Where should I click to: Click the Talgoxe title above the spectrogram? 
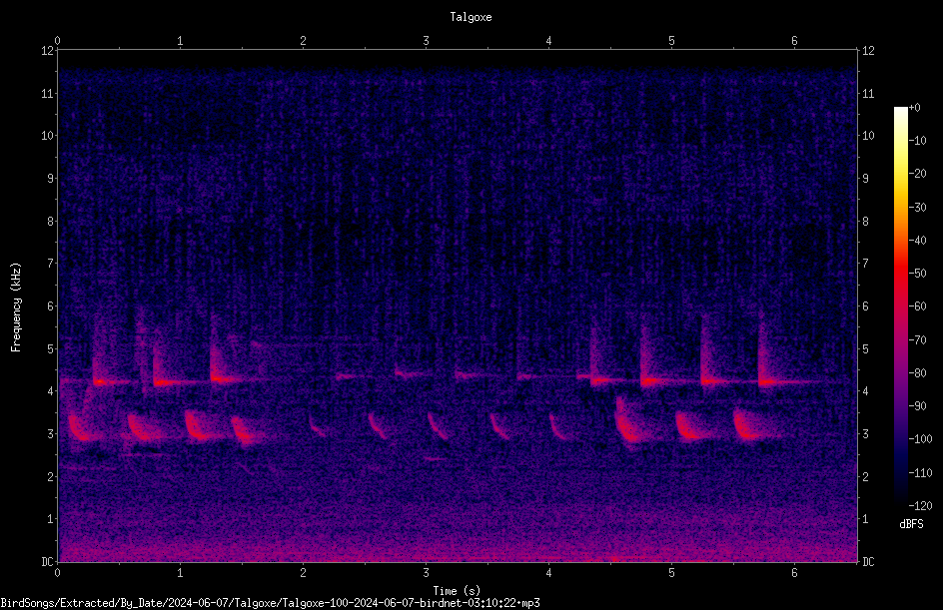click(471, 17)
